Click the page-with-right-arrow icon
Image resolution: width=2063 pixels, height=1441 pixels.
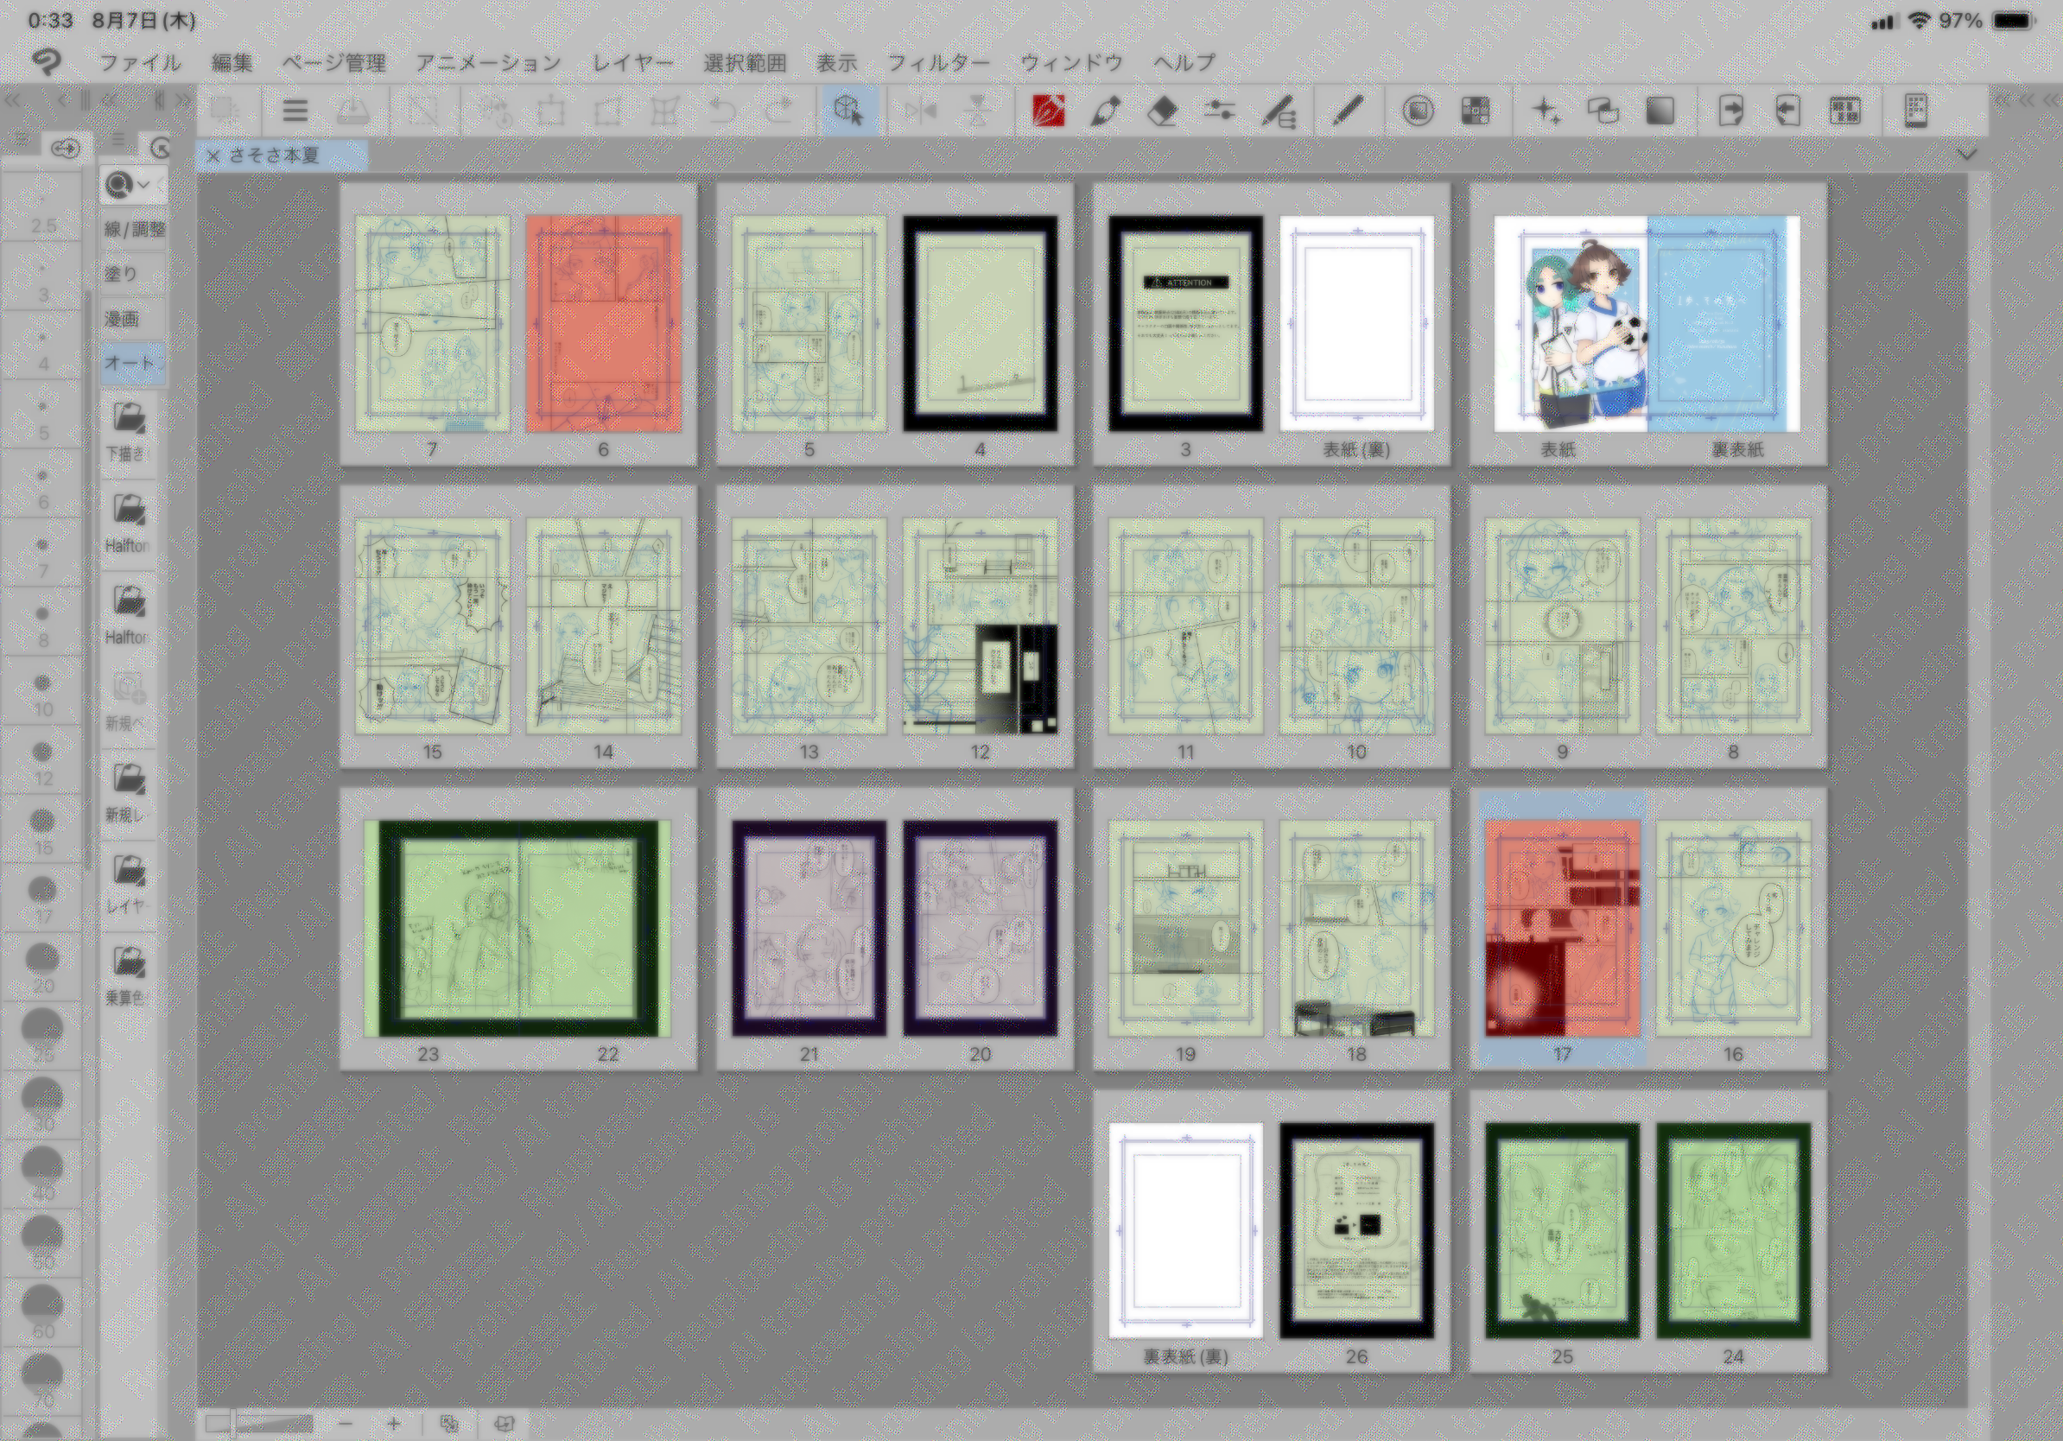tap(1730, 111)
